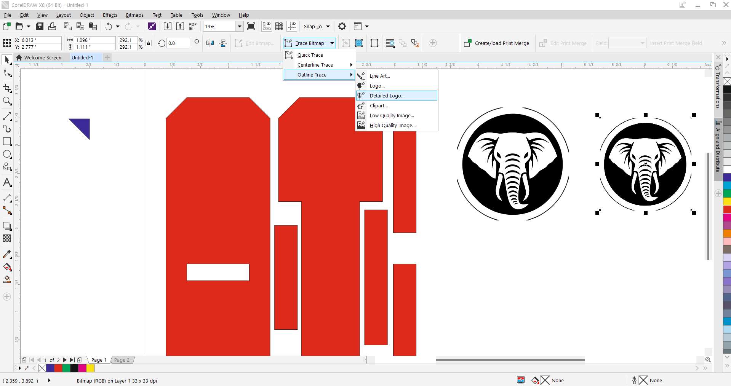Click the Export icon
Viewport: 731px width, 386px height.
point(180,26)
